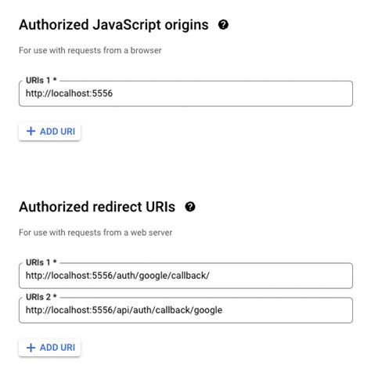This screenshot has height=365, width=371.
Task: Open help for Authorized redirect URIs
Action: pos(190,207)
